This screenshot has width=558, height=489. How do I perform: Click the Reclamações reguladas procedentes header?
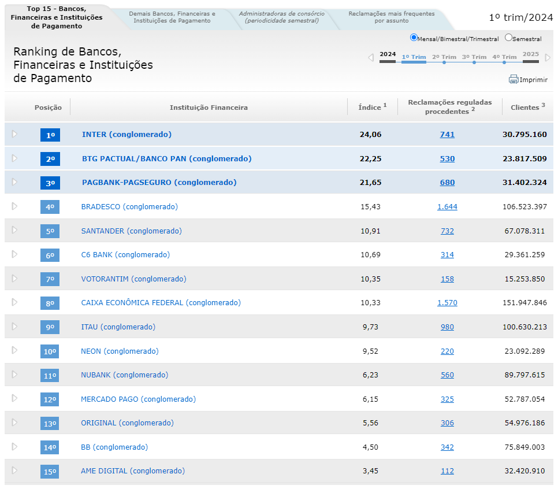[450, 107]
